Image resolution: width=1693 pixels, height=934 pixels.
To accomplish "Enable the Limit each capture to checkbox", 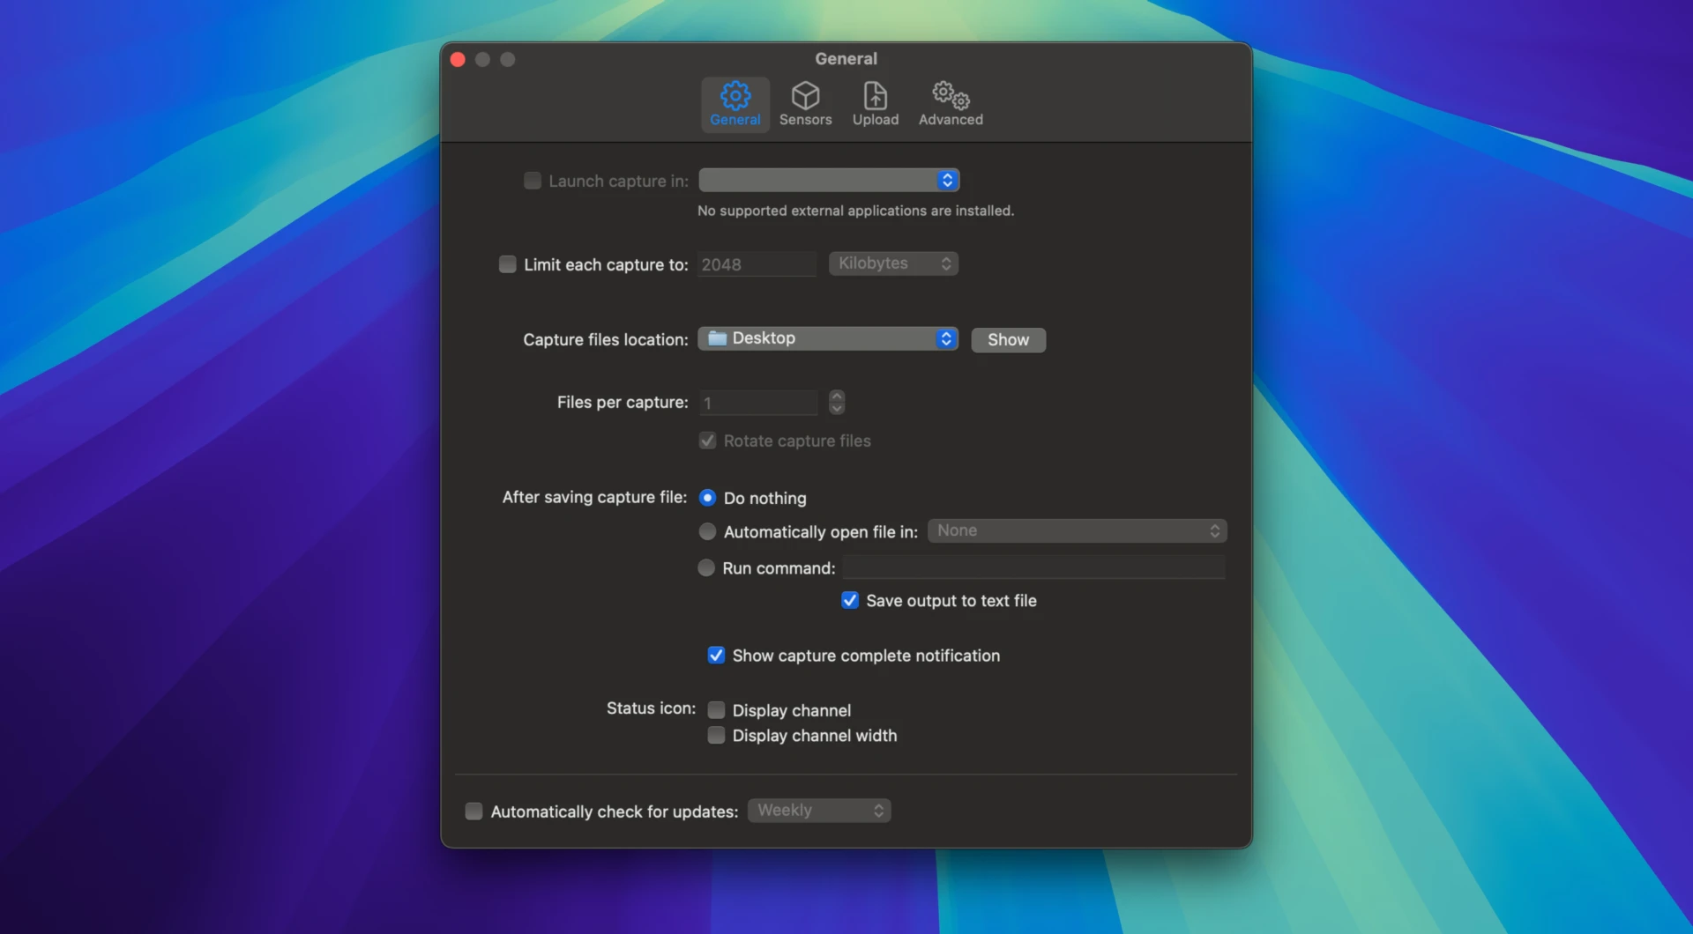I will click(507, 263).
